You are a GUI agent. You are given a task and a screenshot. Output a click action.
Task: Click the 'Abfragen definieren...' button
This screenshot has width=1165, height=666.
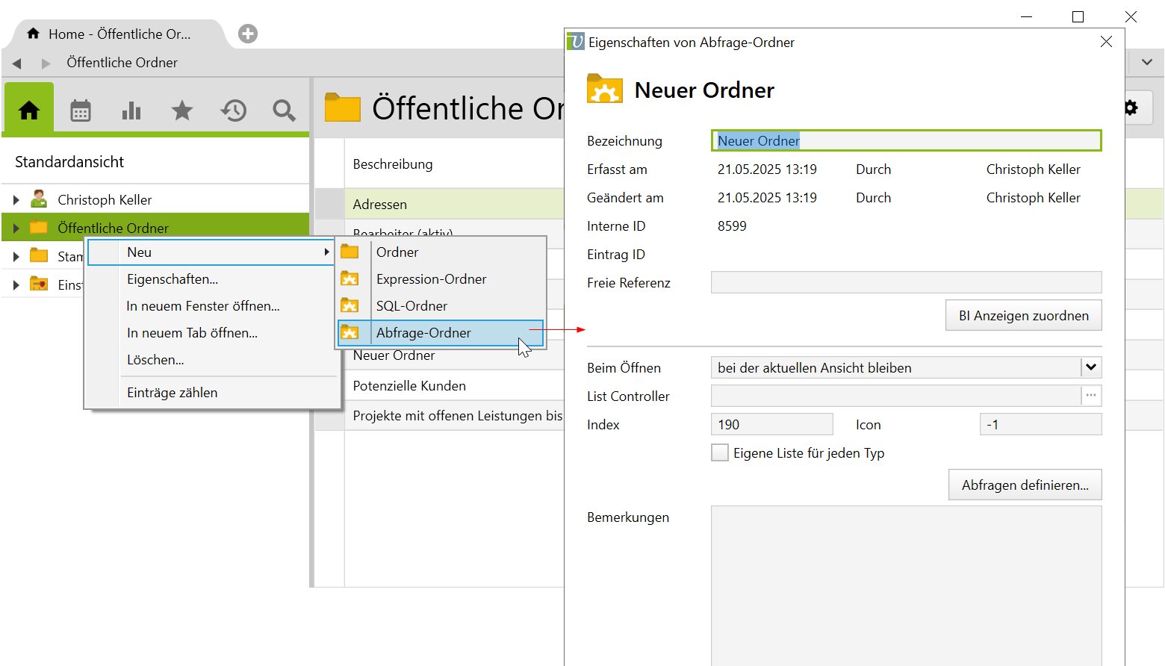[x=1025, y=485]
